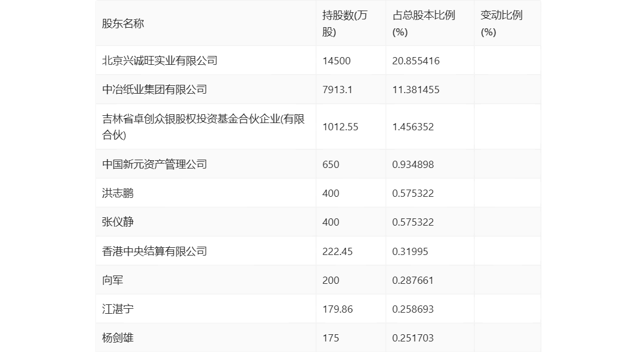This screenshot has width=637, height=352.
Task: Select percentage 0.251703
Action: click(413, 338)
